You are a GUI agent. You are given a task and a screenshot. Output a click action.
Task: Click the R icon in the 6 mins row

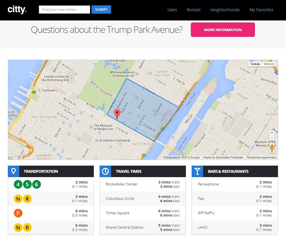(x=27, y=228)
